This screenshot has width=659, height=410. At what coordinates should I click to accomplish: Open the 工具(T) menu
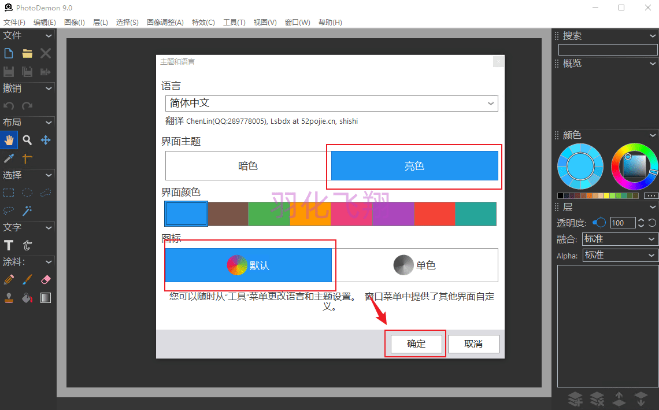tap(234, 23)
